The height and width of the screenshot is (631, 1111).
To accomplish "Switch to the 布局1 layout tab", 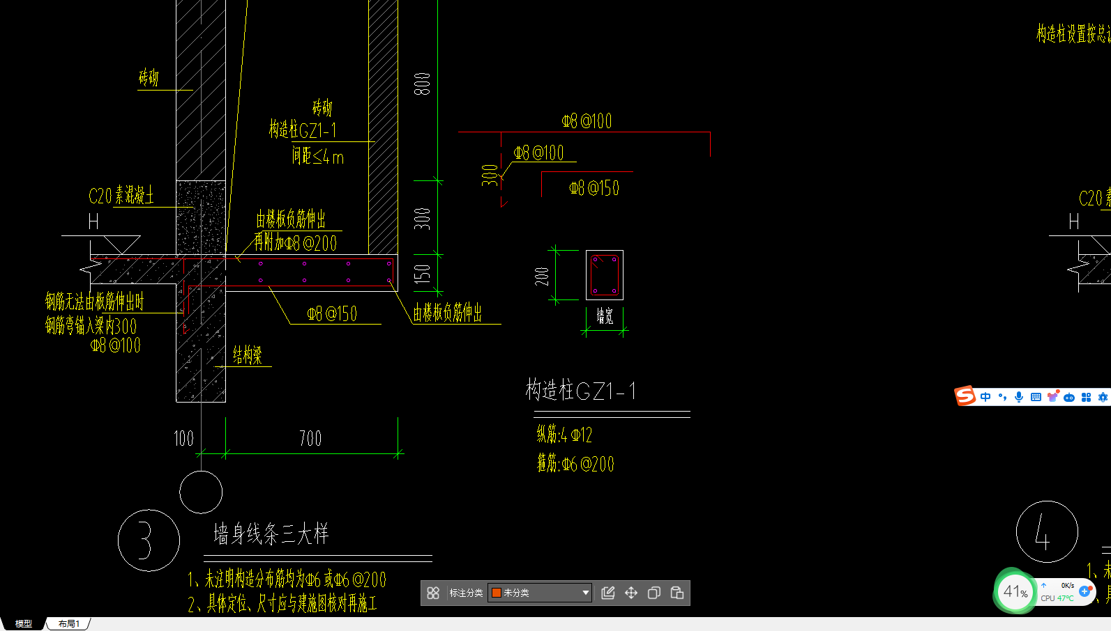I will click(69, 623).
